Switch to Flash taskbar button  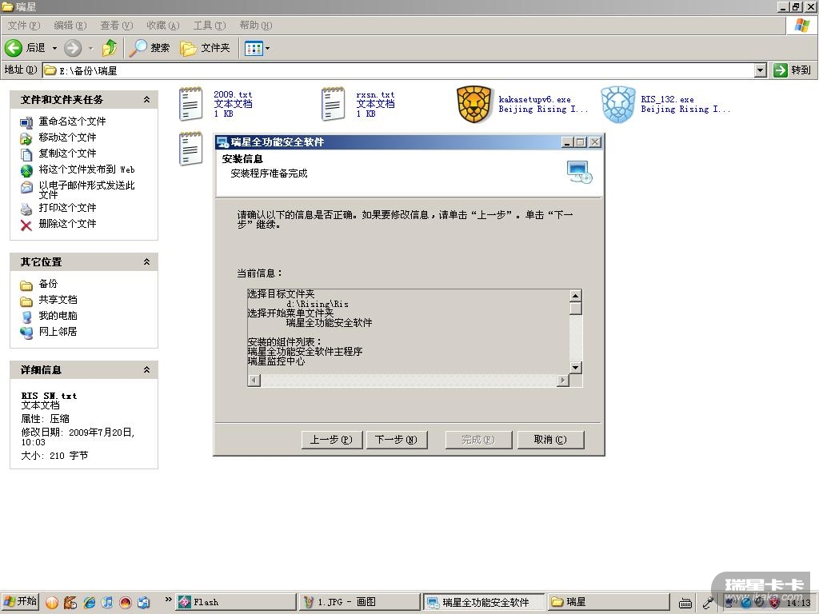[234, 602]
